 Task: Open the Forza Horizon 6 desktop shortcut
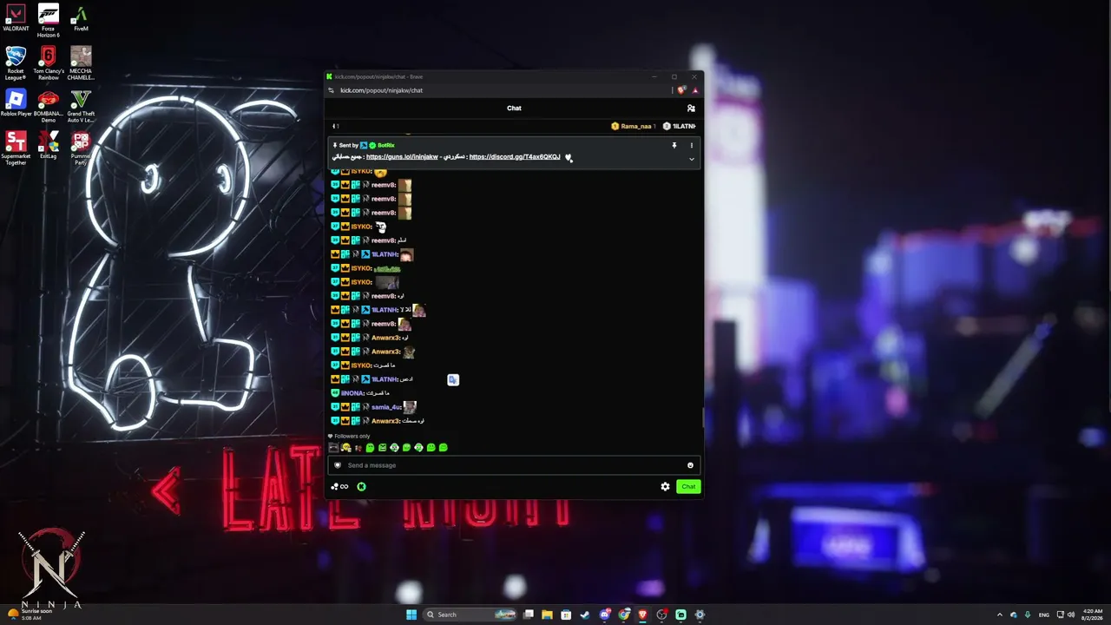pos(49,21)
